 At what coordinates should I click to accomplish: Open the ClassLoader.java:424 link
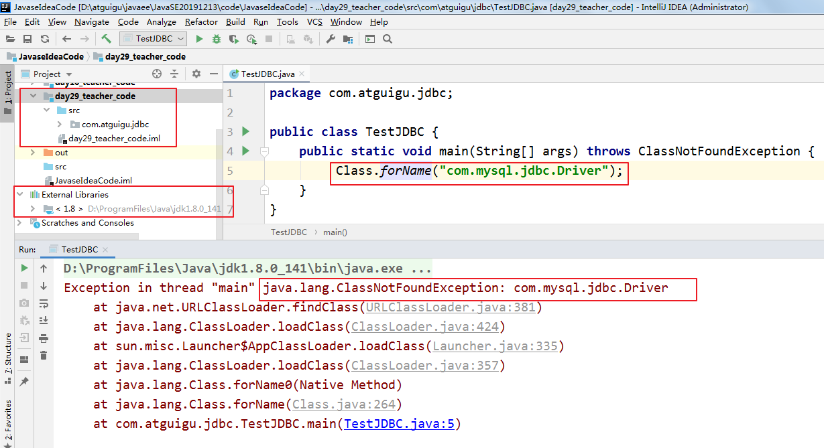(x=425, y=327)
